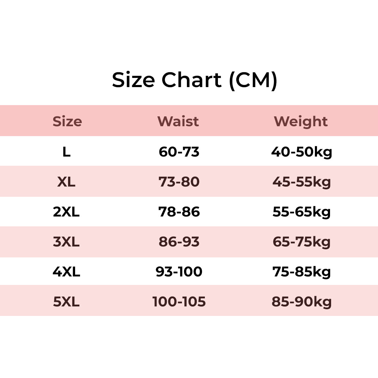Click the 60-73 waist value
Image resolution: width=378 pixels, height=378 pixels.
(x=179, y=152)
